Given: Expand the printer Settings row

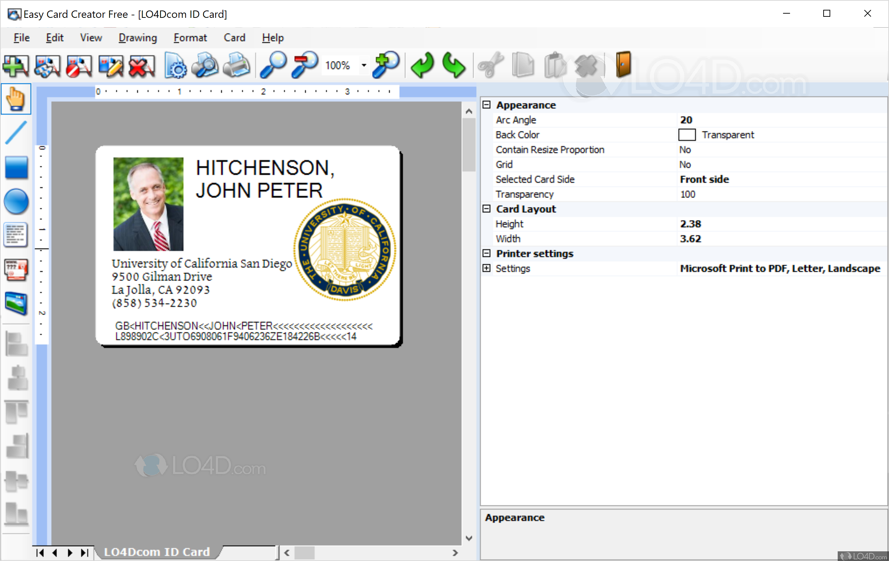Looking at the screenshot, I should [486, 268].
